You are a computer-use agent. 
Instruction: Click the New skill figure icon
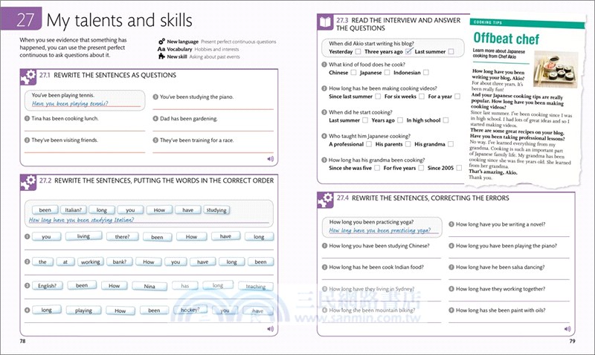(161, 56)
